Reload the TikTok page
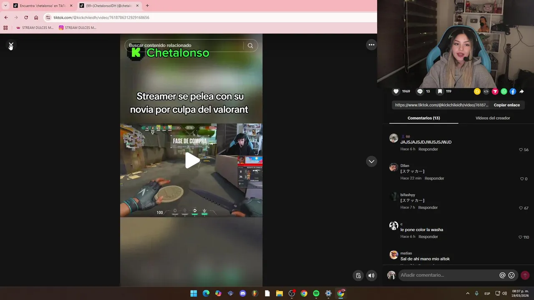 click(26, 17)
